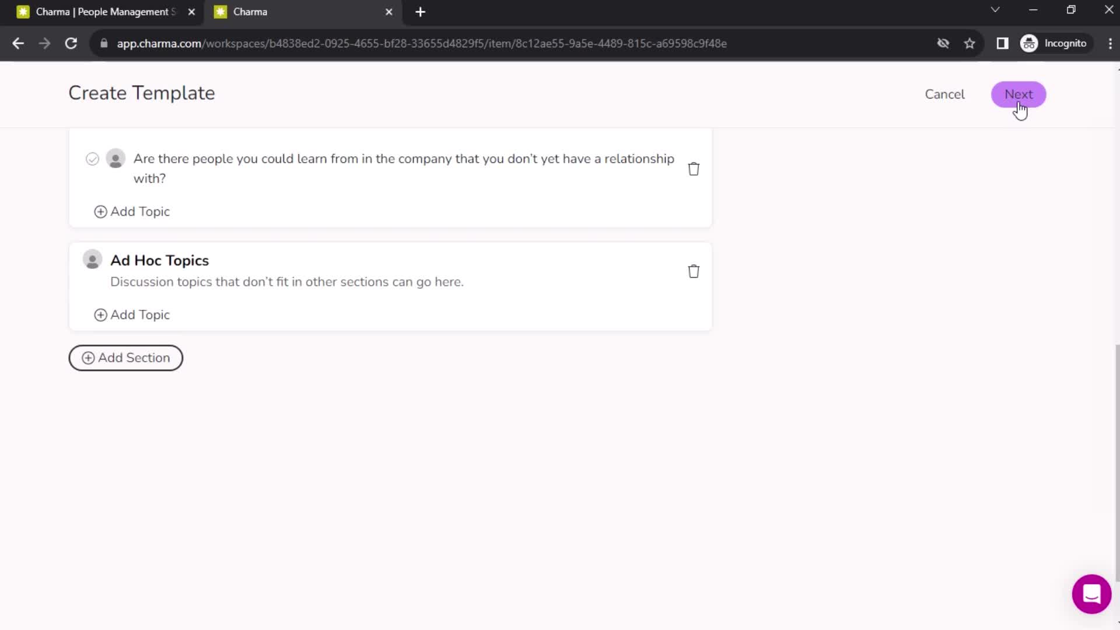Go back in browser history

coord(18,44)
